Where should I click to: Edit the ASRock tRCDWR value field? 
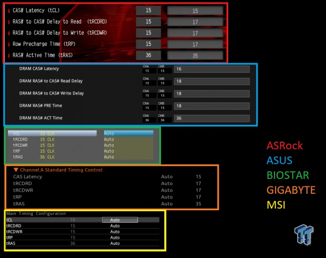[195, 33]
